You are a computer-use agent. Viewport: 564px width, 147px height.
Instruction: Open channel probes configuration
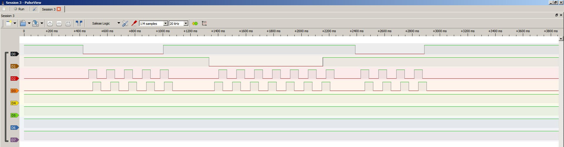(x=134, y=23)
